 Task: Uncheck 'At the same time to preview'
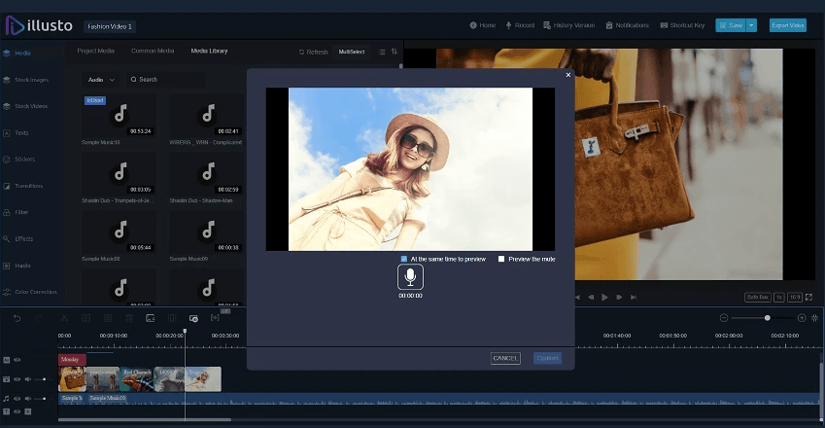404,259
